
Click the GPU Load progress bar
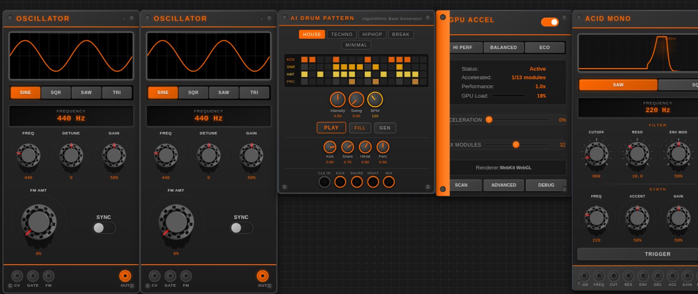(x=509, y=96)
